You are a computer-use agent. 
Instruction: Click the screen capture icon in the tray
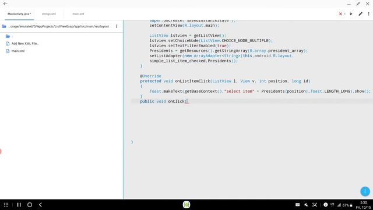[x=315, y=205]
